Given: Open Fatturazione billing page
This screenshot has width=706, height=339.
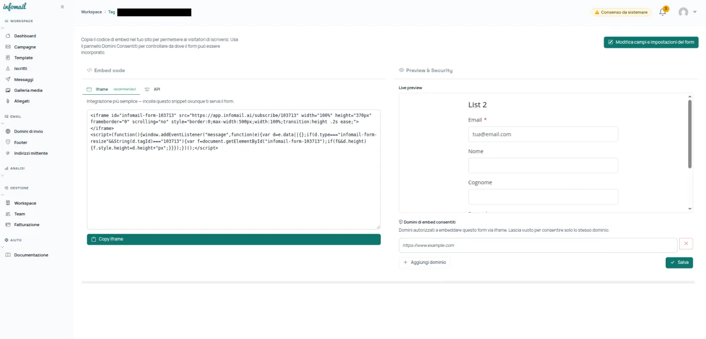Looking at the screenshot, I should tap(27, 225).
